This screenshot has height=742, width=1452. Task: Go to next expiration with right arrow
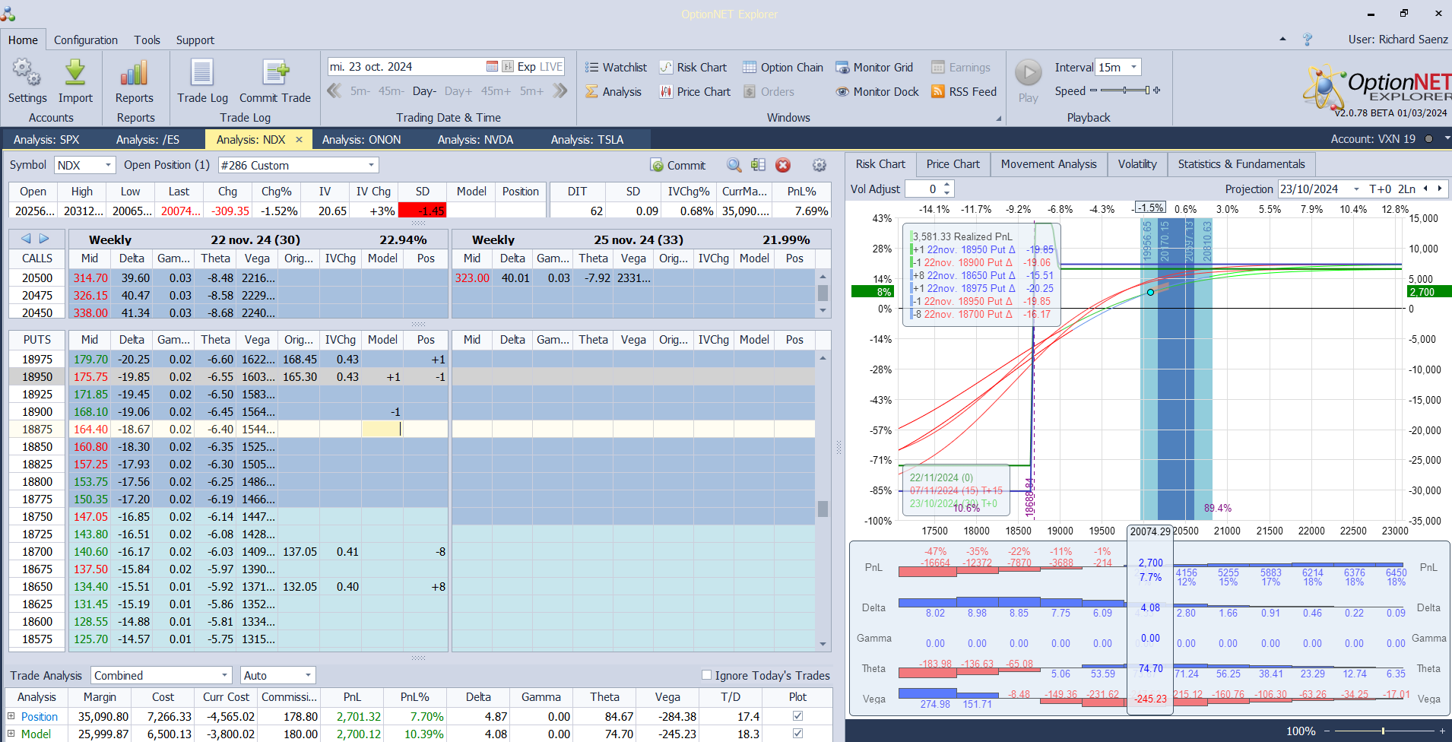pyautogui.click(x=44, y=239)
